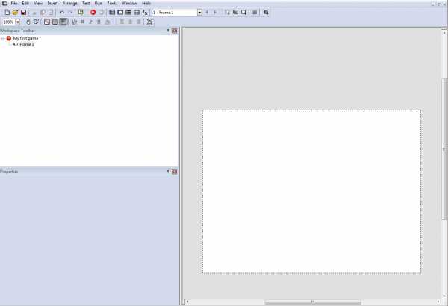The height and width of the screenshot is (306, 448).
Task: Open font selection icon in text toolbar
Action: [74, 22]
